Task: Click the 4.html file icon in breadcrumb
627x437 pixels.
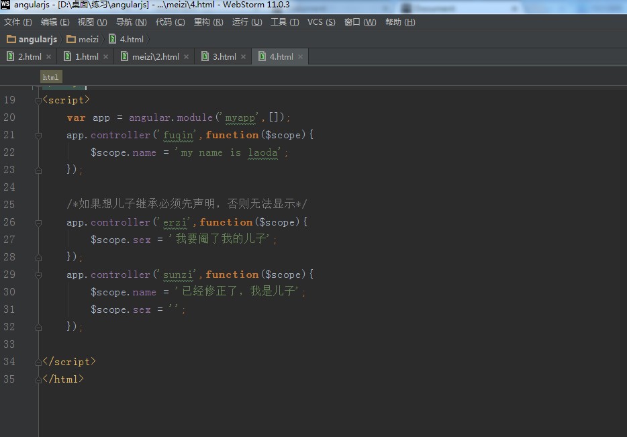Action: (113, 39)
